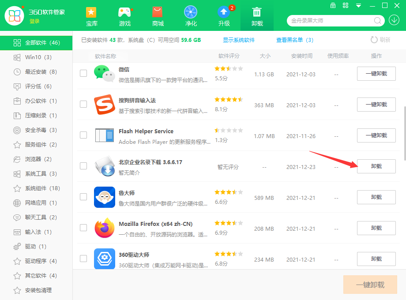Click the 微信 app icon
Screen dimensions: 406x300
tap(104, 74)
